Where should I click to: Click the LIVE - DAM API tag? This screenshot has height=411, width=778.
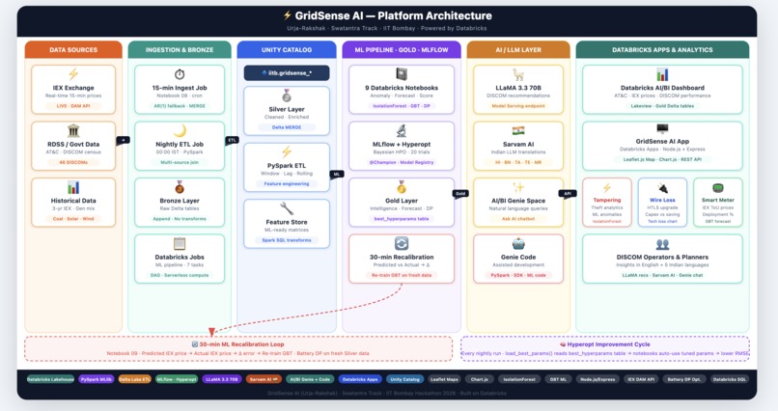pyautogui.click(x=73, y=106)
